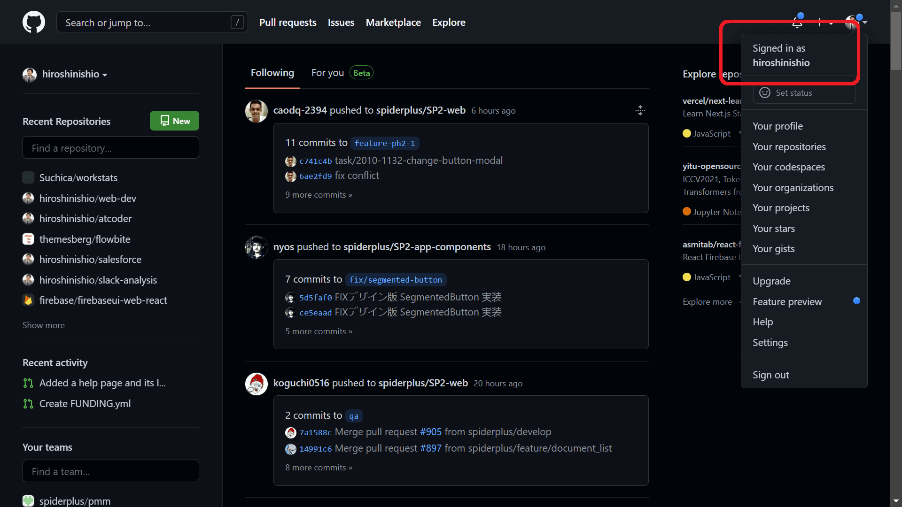Open commit c741c4b
The image size is (902, 507).
click(x=315, y=161)
